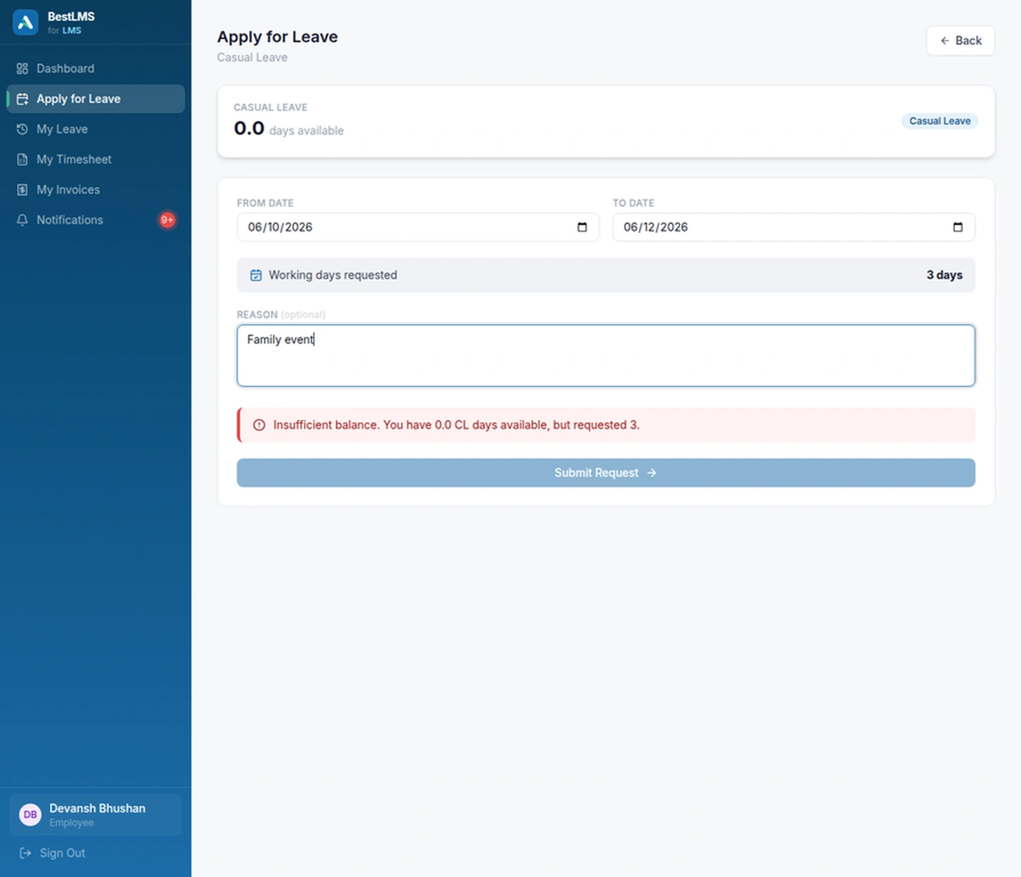
Task: Click the Back button
Action: coord(960,41)
